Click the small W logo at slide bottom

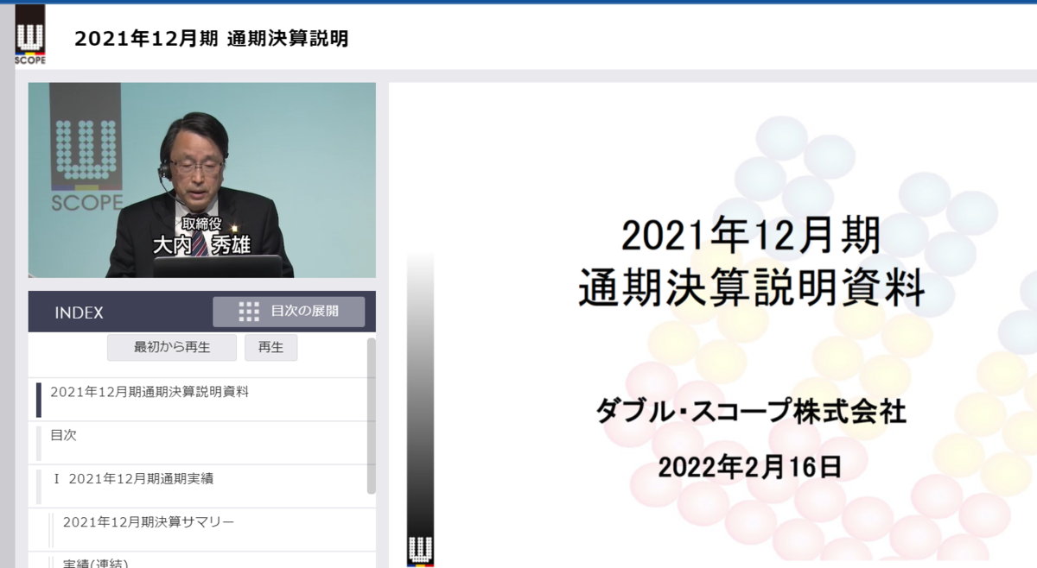coord(420,552)
